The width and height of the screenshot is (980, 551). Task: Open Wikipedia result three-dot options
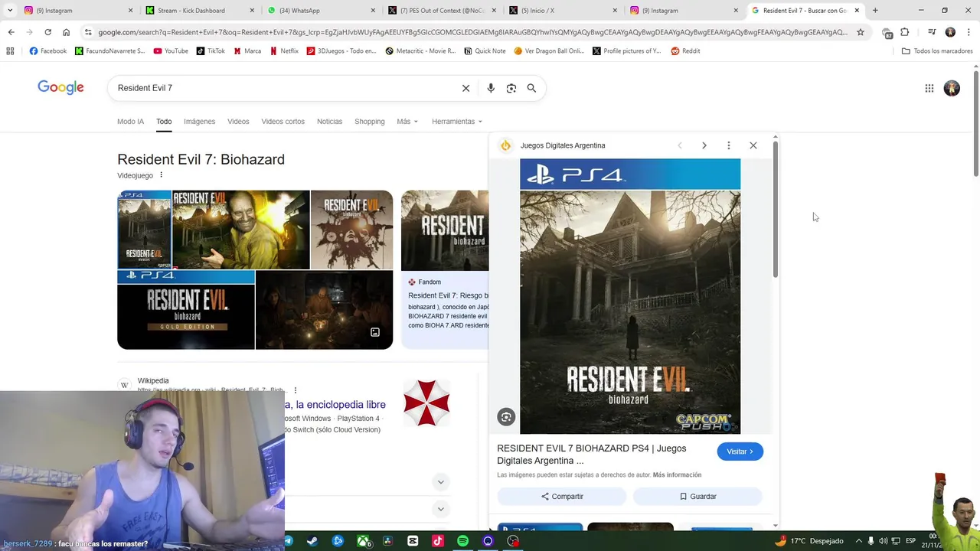click(x=295, y=390)
